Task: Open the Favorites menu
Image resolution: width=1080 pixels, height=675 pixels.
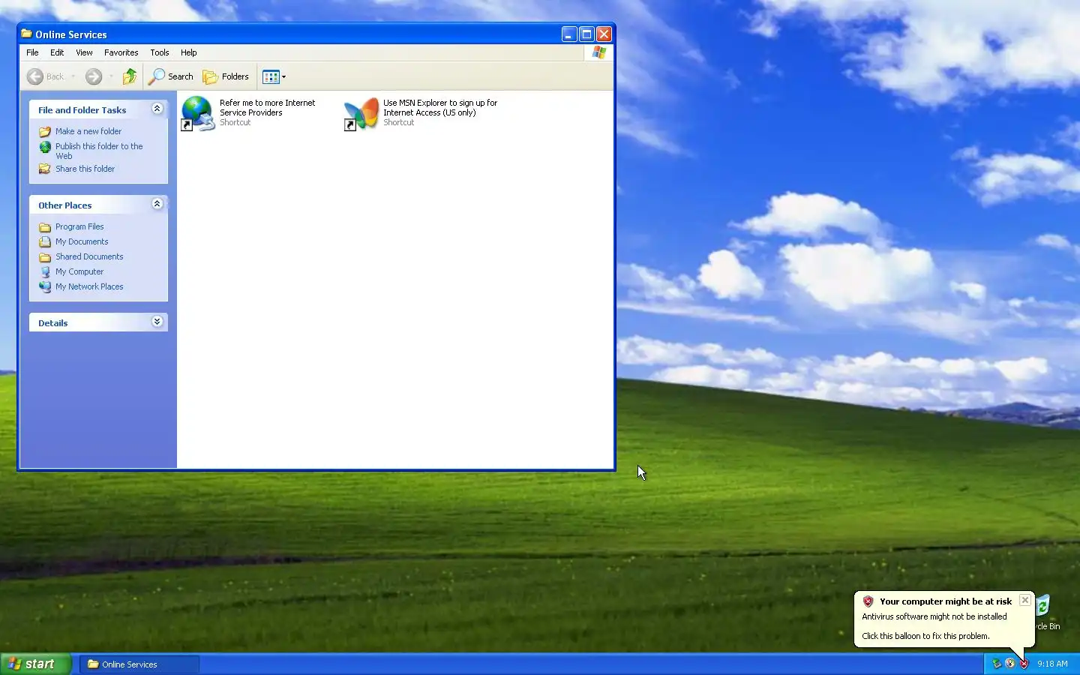Action: pos(121,52)
